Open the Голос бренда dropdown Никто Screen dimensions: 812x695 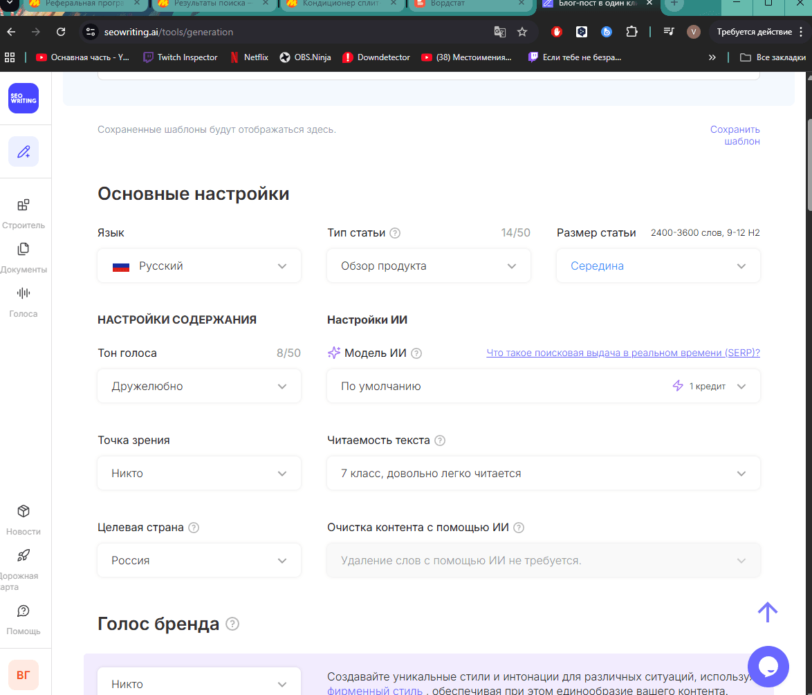[x=199, y=684]
